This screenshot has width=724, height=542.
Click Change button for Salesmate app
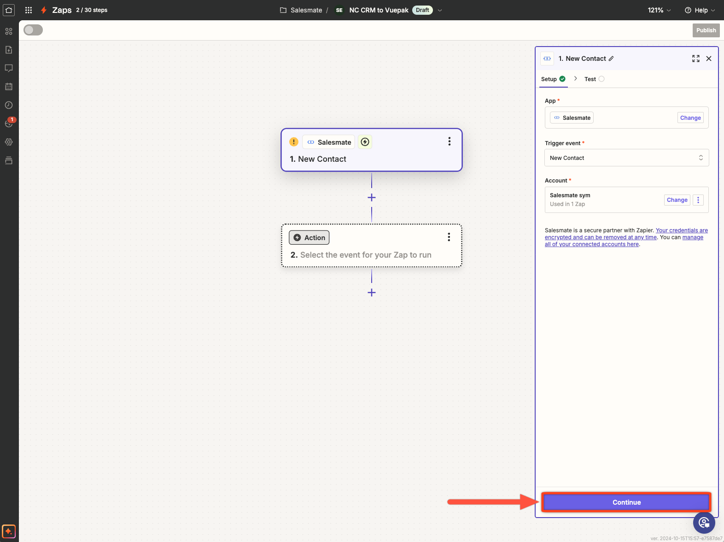pyautogui.click(x=690, y=118)
